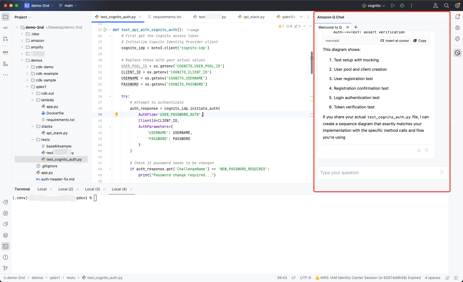Show more tool windows ellipsis in left sidebar
Screen dimensions: 463x282
(x=6, y=75)
